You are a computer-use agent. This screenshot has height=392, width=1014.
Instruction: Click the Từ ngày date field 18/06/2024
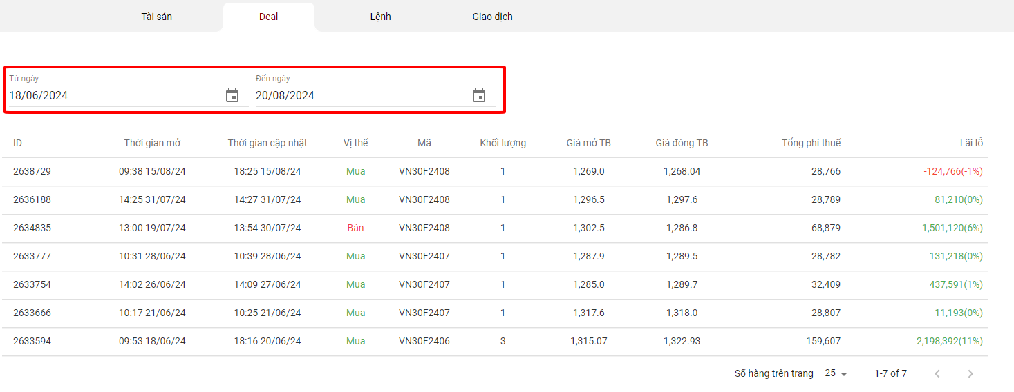[x=111, y=96]
